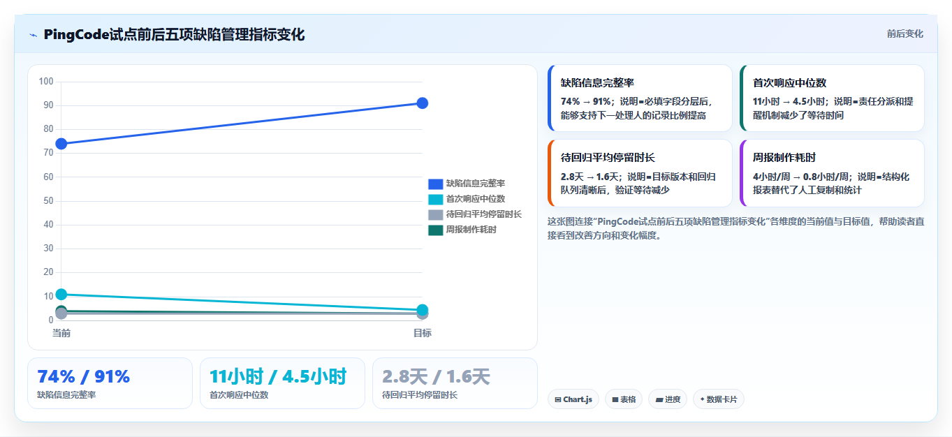Click the 数据卡片 tag chip
The height and width of the screenshot is (437, 952).
click(719, 399)
